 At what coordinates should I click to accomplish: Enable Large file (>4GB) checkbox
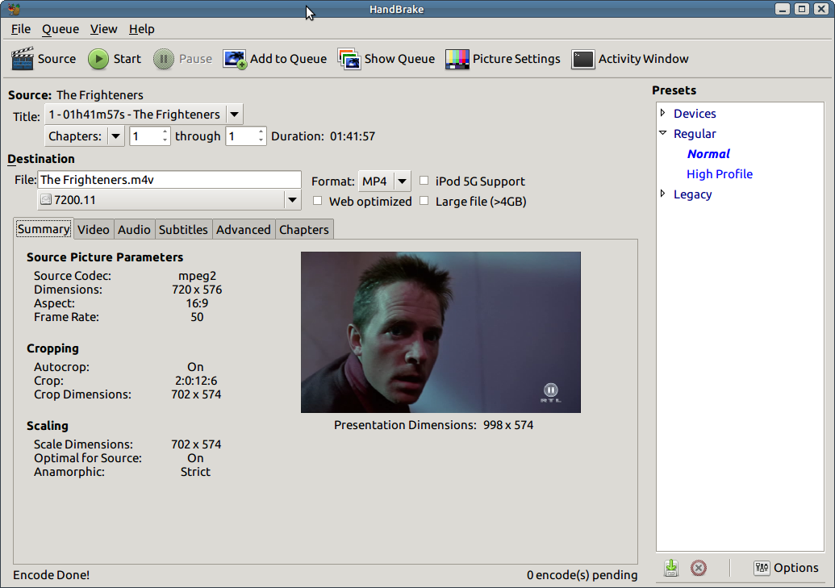tap(424, 201)
